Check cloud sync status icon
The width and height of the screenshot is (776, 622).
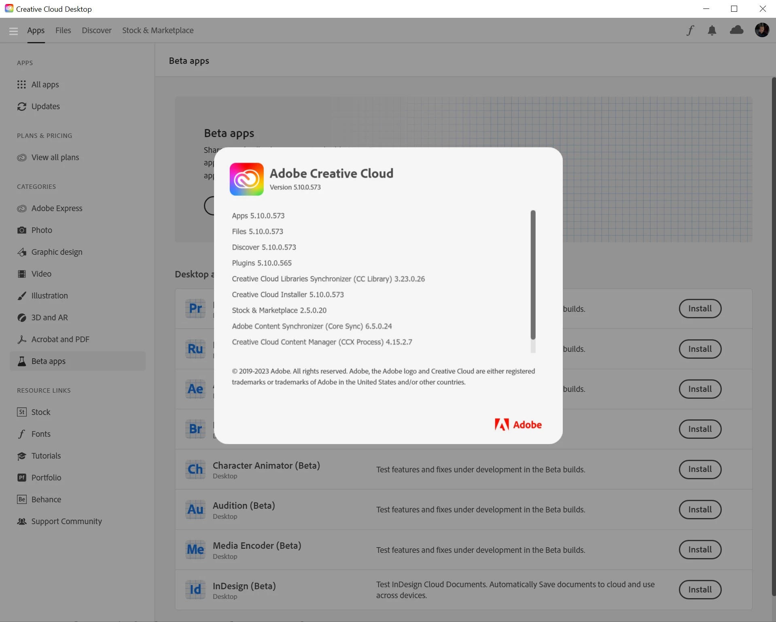coord(737,30)
